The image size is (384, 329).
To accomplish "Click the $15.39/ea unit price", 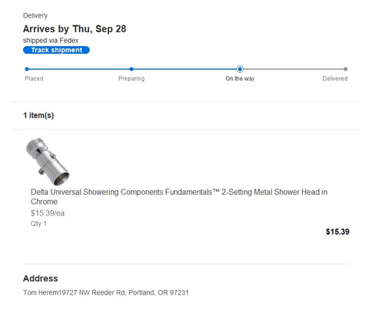I will (x=48, y=213).
